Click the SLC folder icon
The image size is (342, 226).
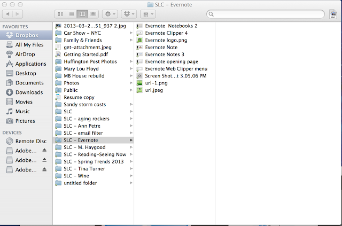58,112
